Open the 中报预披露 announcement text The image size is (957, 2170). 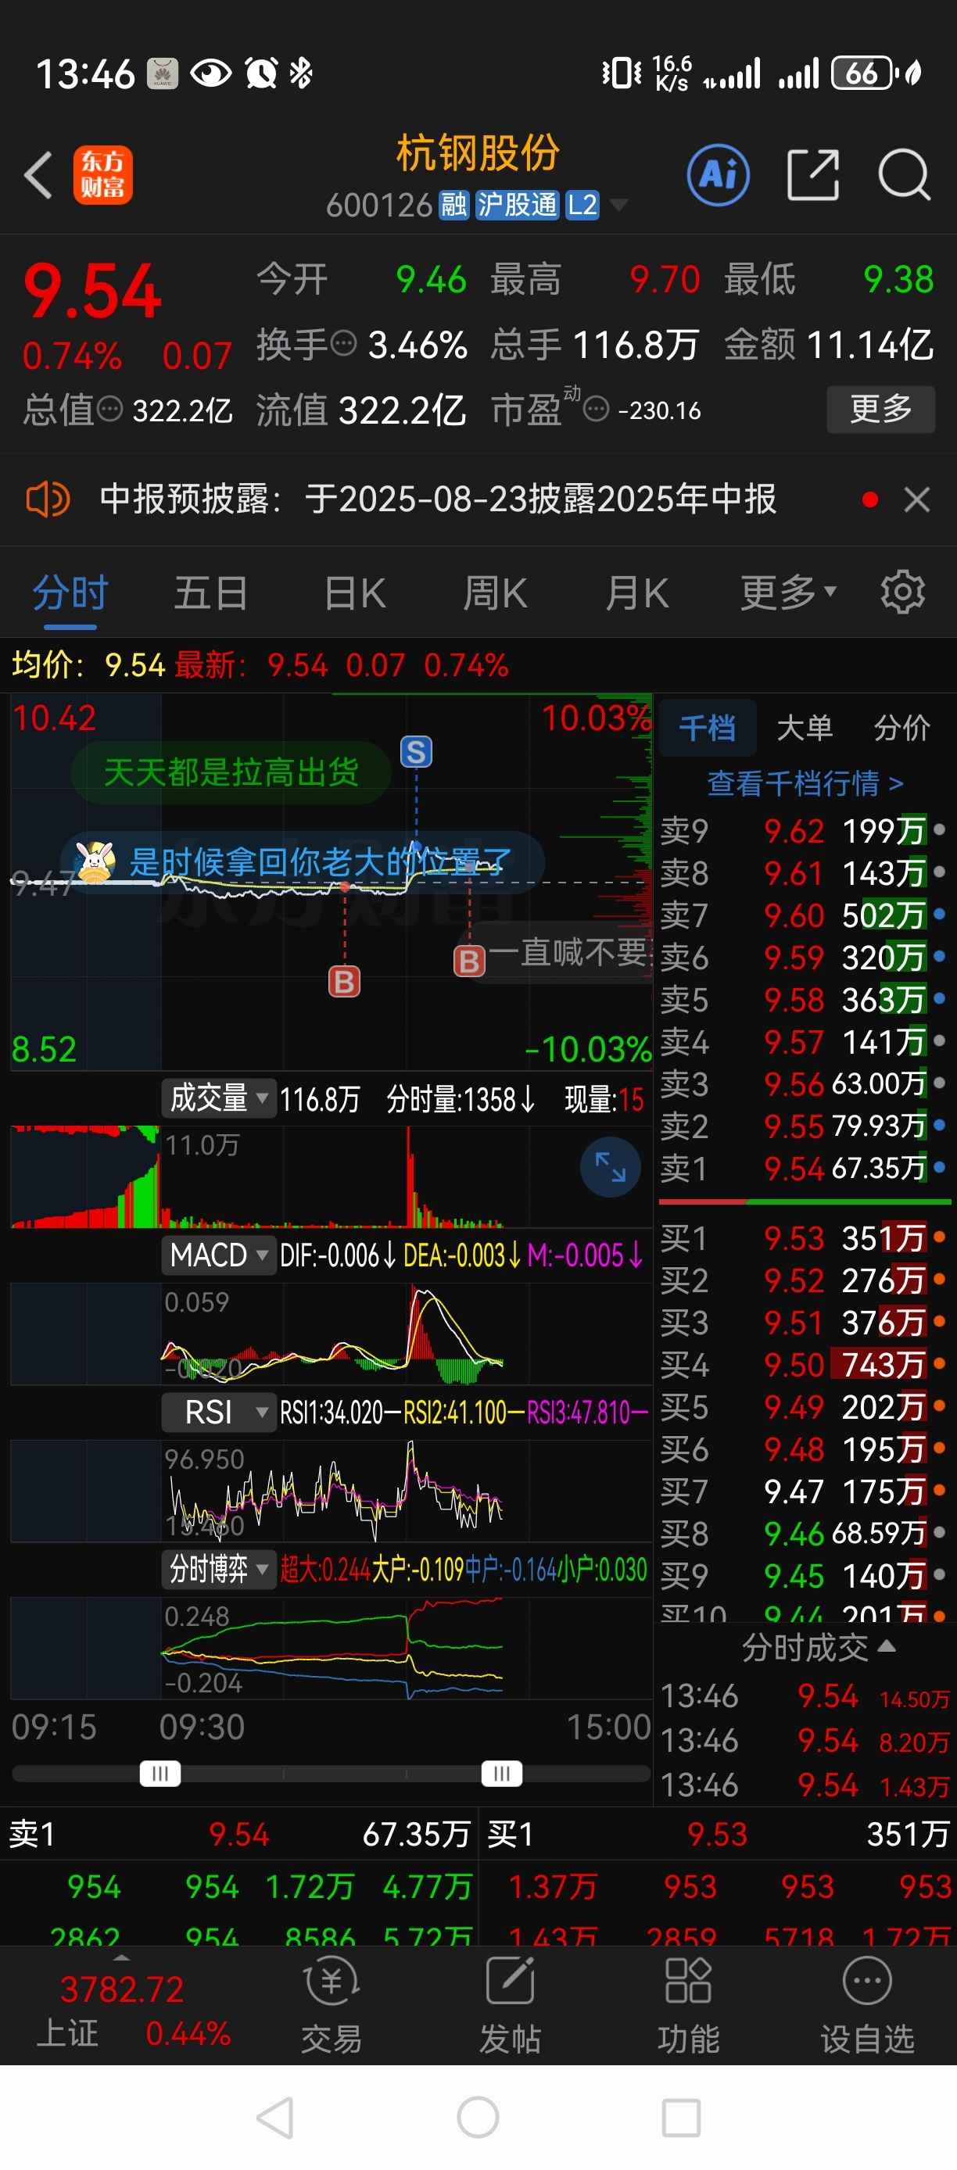(x=438, y=500)
